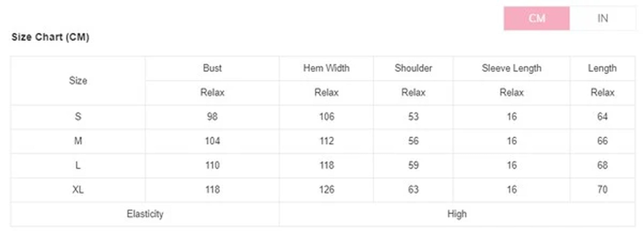The image size is (643, 232).
Task: Click shoulder value 59 for size L
Action: coord(413,165)
